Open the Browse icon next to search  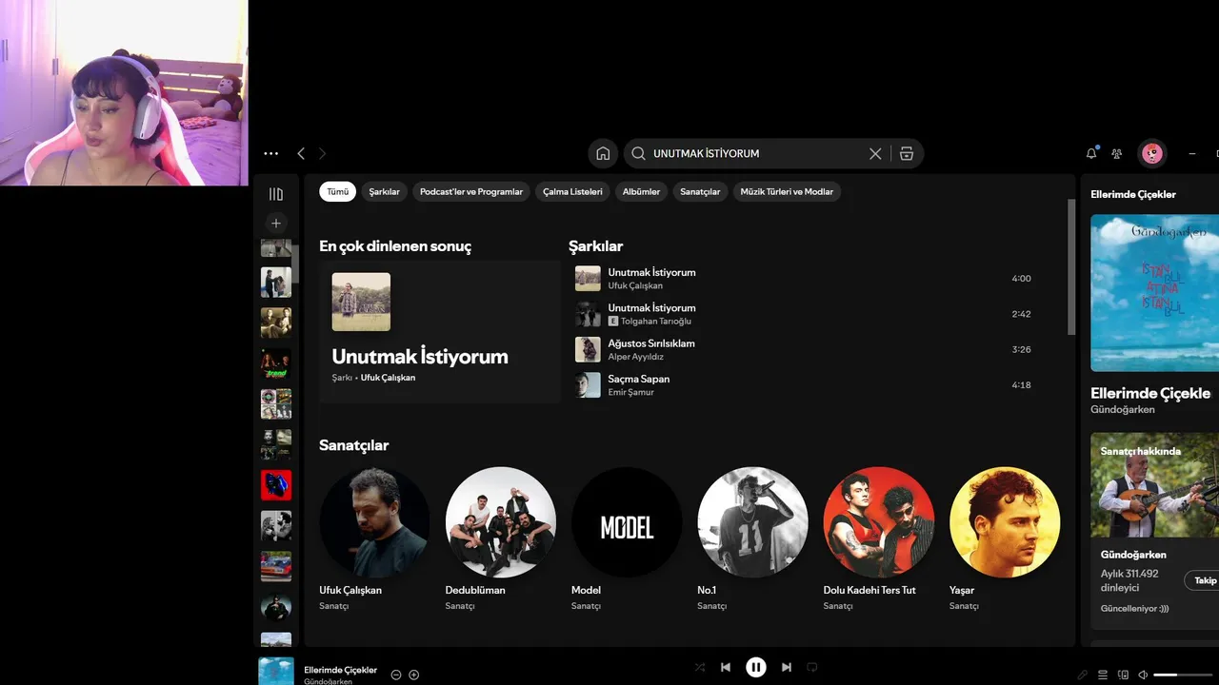click(907, 153)
